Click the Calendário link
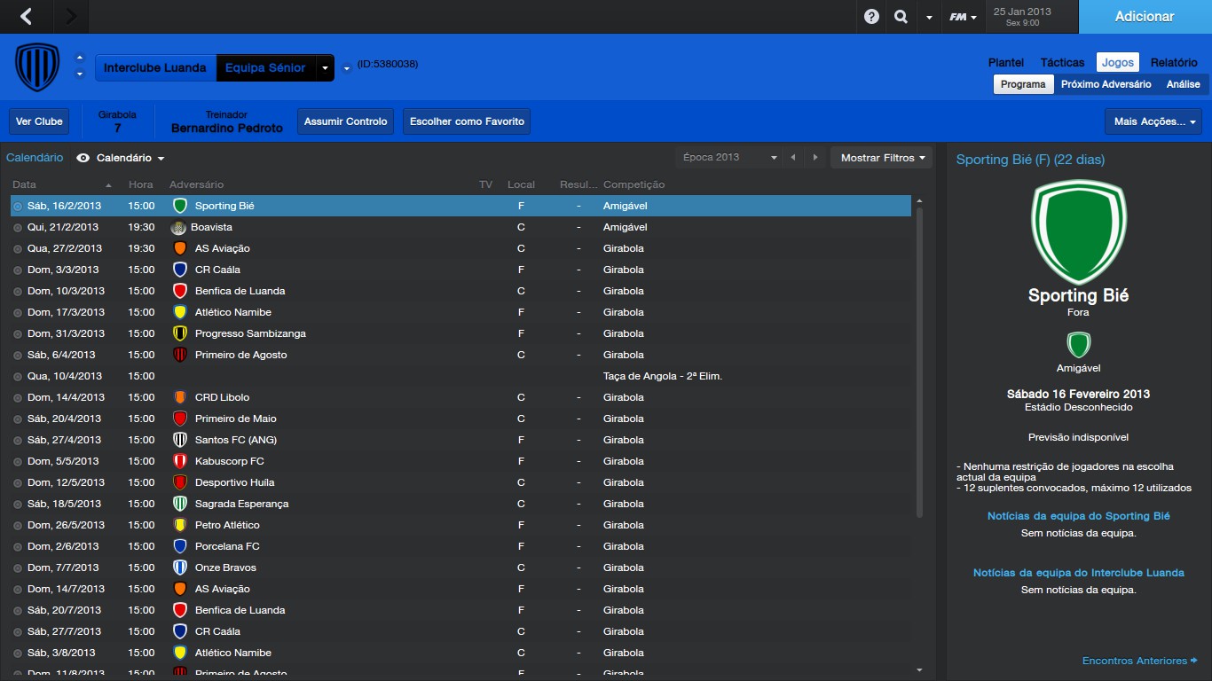Image resolution: width=1212 pixels, height=681 pixels. (x=35, y=158)
